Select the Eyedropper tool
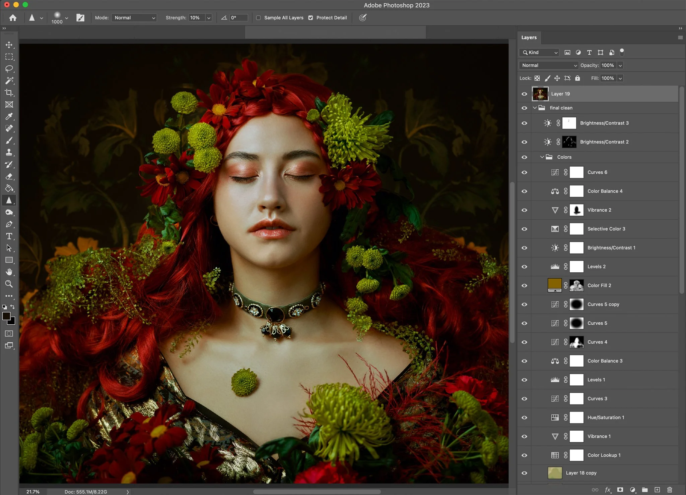Viewport: 686px width, 495px height. point(9,116)
